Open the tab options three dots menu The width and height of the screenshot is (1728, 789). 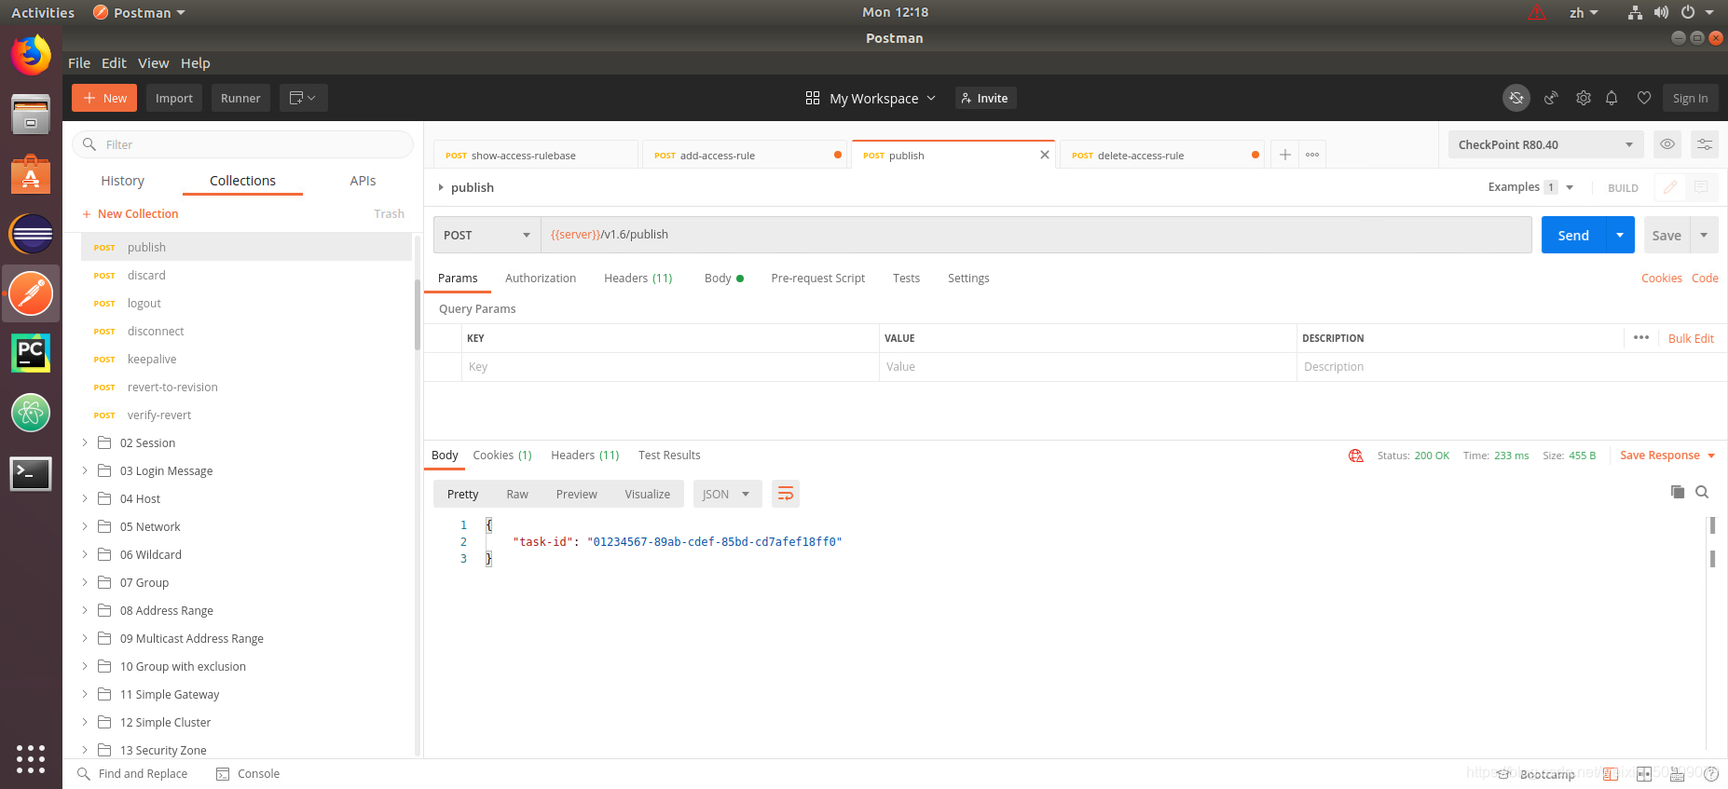[1312, 155]
